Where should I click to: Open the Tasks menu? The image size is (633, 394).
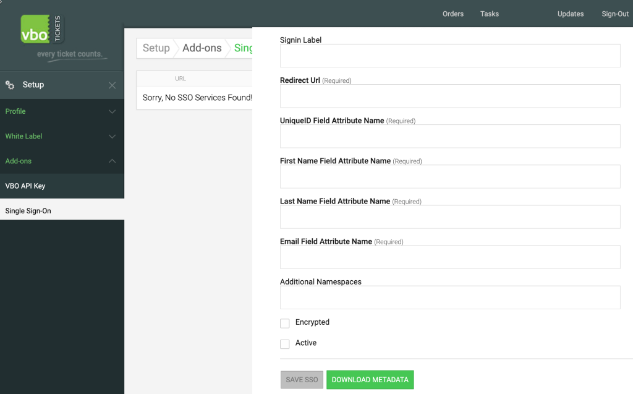(x=489, y=14)
